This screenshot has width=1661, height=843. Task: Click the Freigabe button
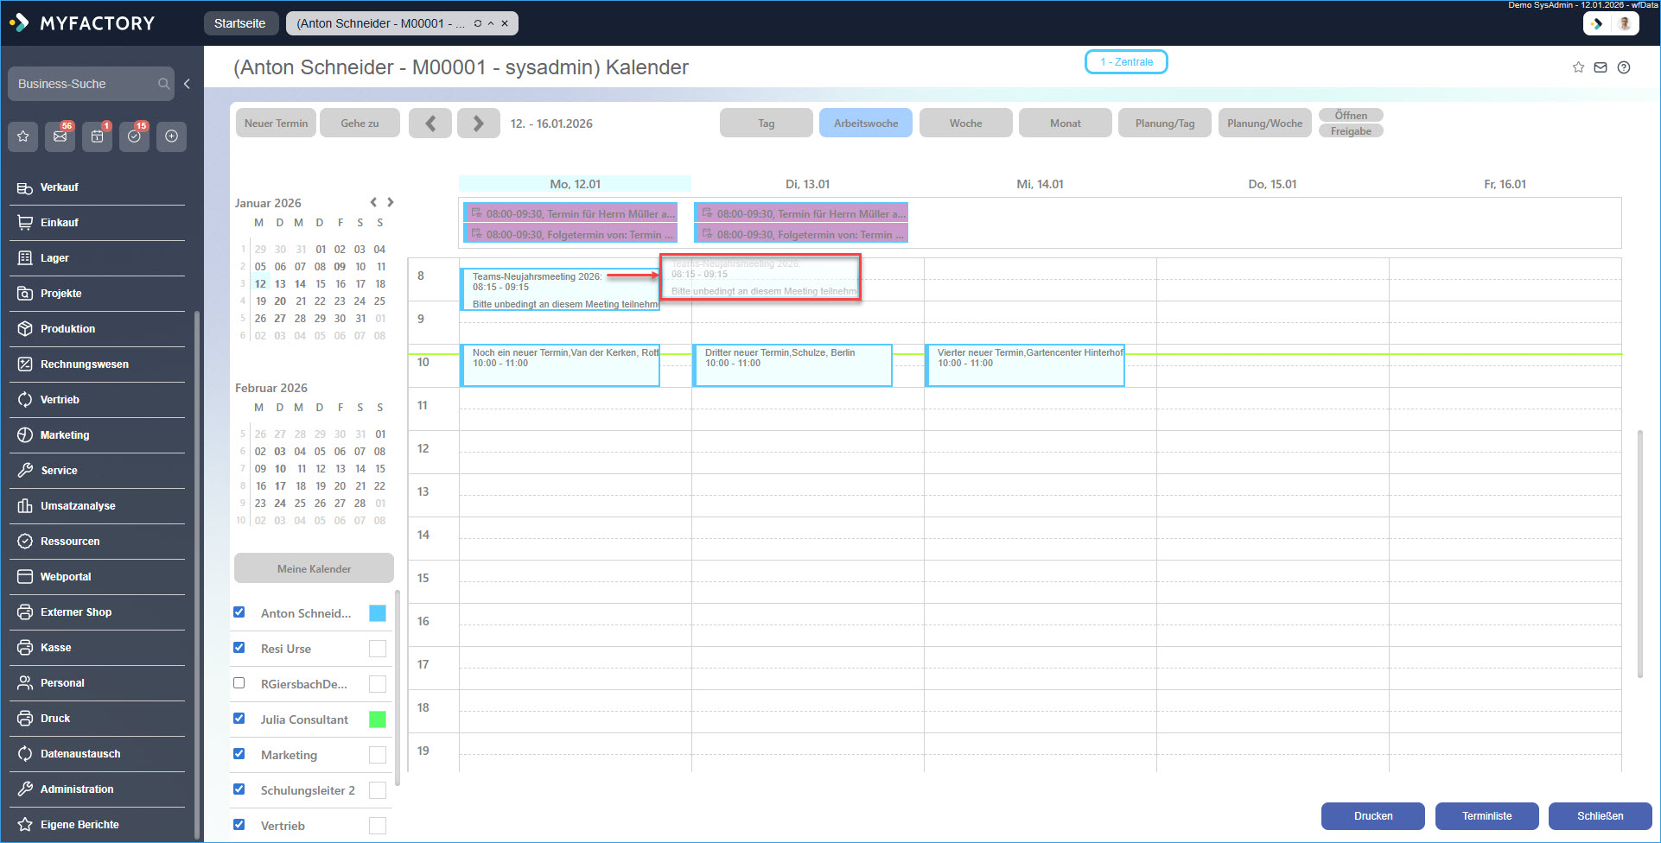(1351, 131)
